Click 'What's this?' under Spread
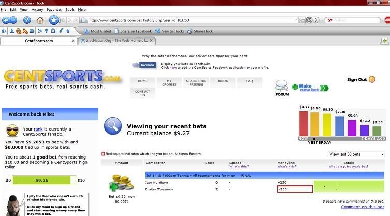 [x=239, y=166]
